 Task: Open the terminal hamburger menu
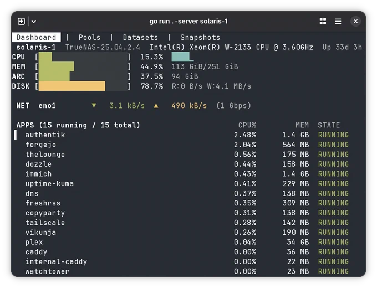tap(338, 22)
